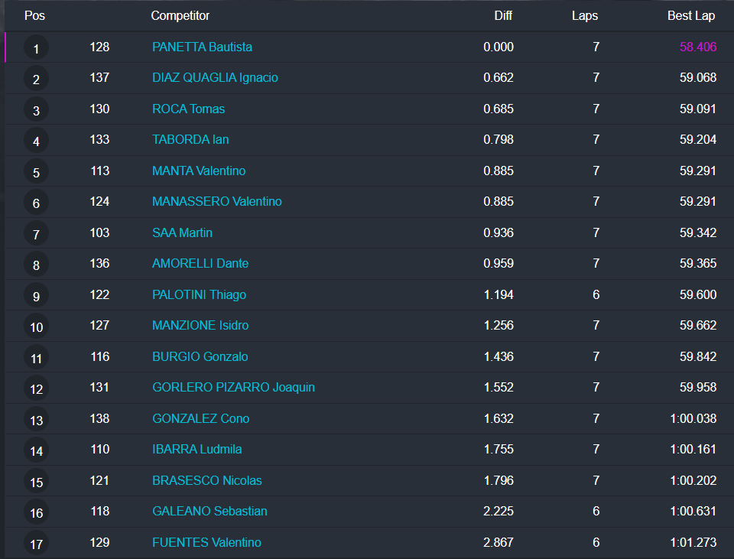Click the purple best lap 58.406
This screenshot has height=559, width=734.
(697, 47)
